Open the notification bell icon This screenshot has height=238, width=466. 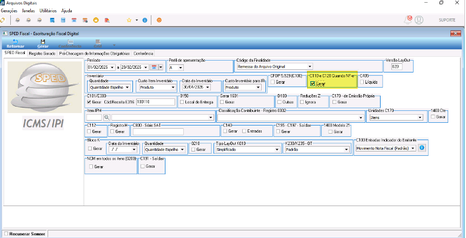coord(408,19)
